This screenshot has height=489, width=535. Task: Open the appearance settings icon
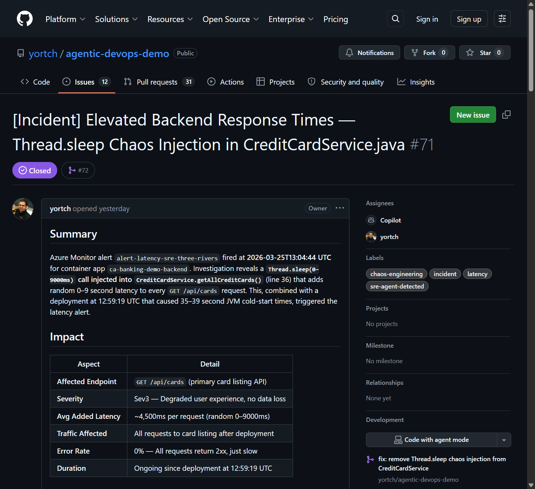(502, 19)
